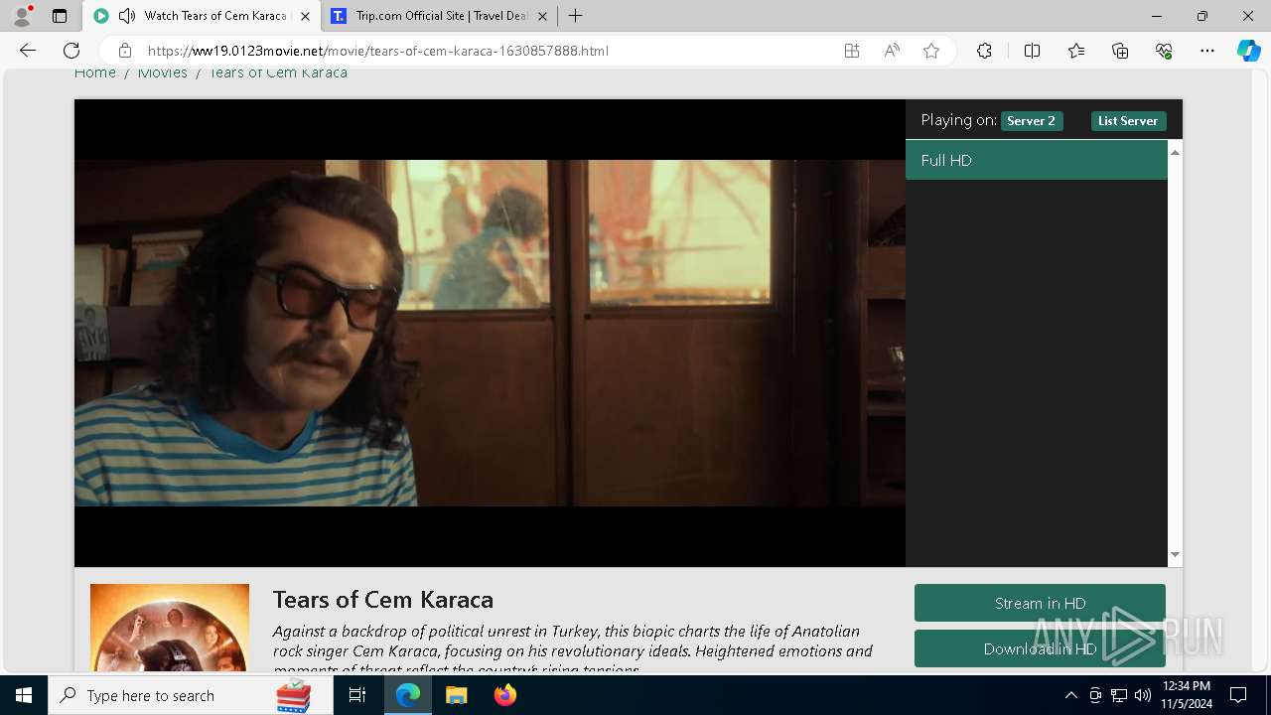View the site information lock icon
The image size is (1271, 715).
[x=125, y=51]
